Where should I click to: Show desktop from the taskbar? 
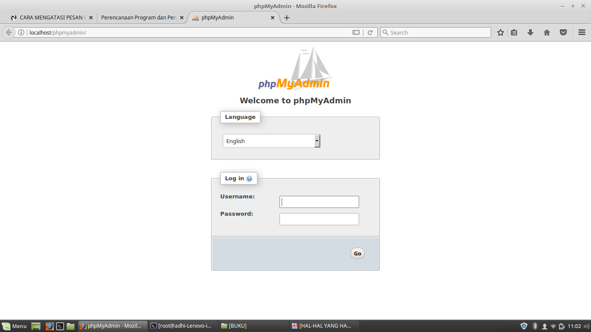[x=36, y=326]
